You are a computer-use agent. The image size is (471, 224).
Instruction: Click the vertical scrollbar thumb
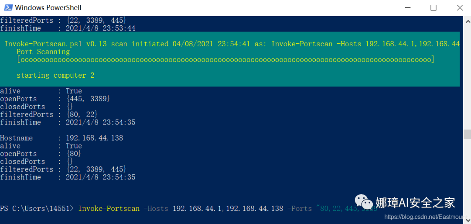(x=468, y=134)
